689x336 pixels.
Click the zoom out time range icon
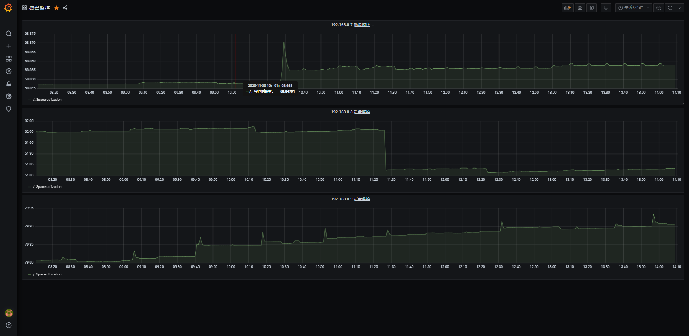(x=658, y=8)
